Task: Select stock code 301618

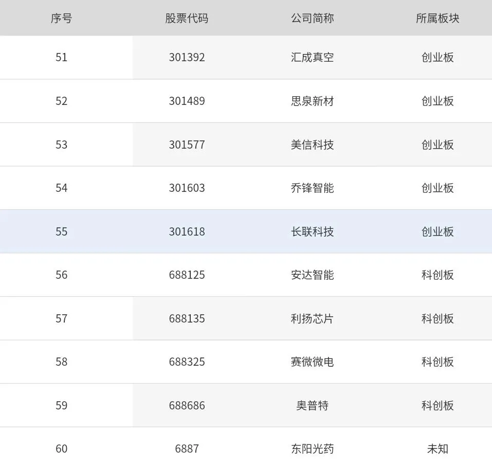Action: pyautogui.click(x=187, y=231)
